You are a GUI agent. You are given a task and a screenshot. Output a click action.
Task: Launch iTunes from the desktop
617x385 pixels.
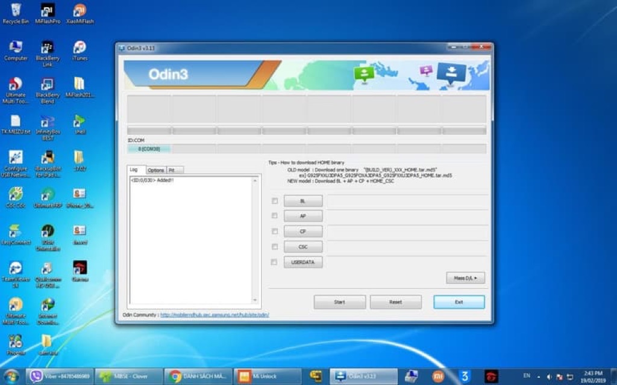80,51
